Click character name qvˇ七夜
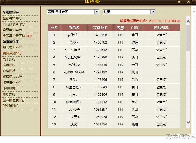 pyautogui.click(x=74, y=65)
